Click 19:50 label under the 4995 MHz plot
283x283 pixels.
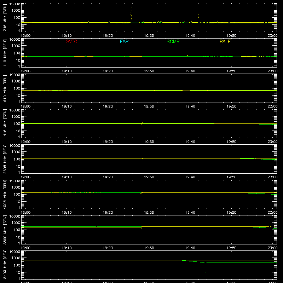231,213
